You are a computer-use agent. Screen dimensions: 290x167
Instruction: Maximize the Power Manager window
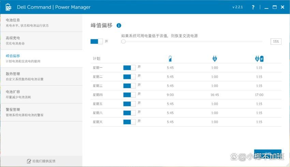(275, 7)
